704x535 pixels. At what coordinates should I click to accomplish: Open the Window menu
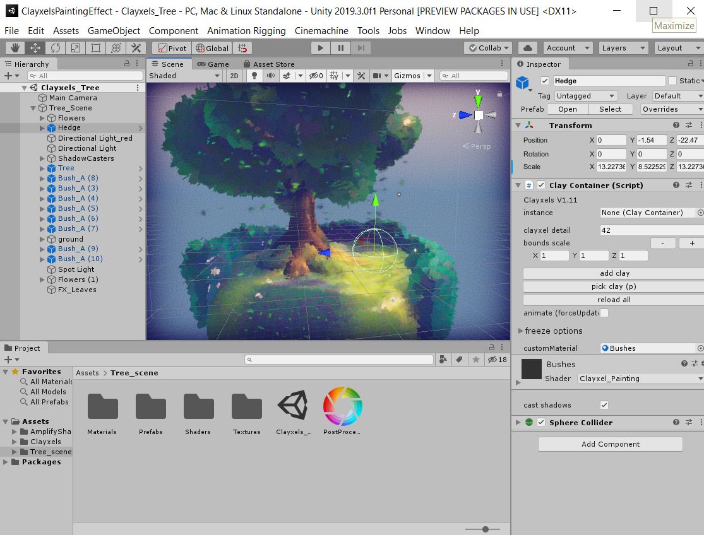tap(433, 30)
